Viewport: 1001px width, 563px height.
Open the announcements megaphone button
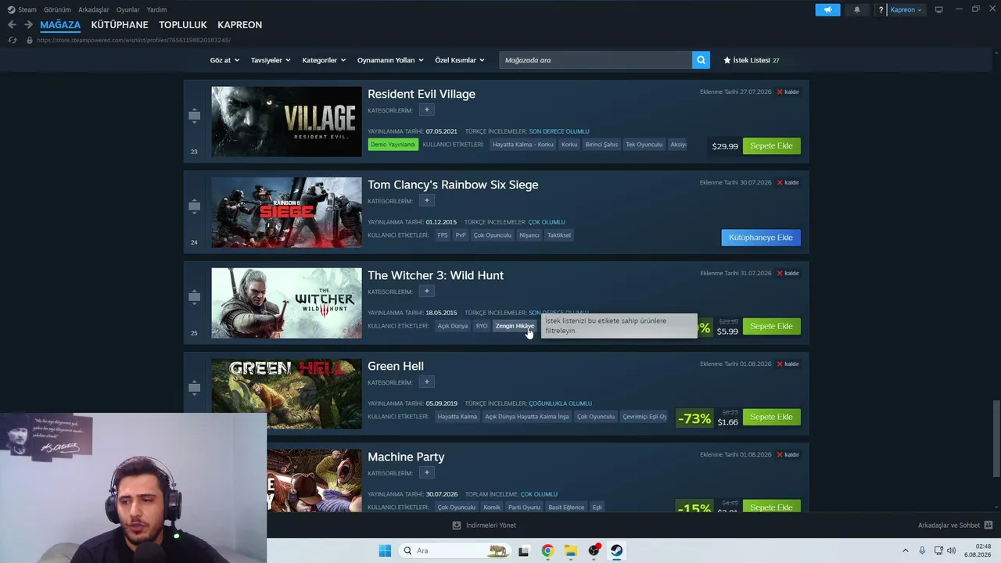click(827, 9)
